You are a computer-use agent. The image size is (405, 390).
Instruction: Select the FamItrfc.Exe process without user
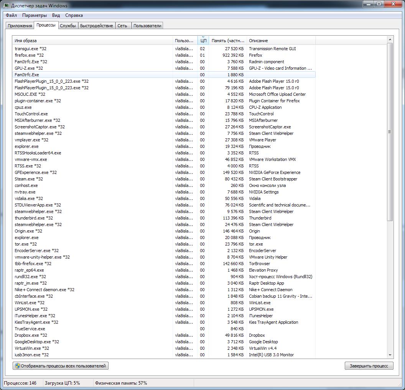pyautogui.click(x=164, y=75)
